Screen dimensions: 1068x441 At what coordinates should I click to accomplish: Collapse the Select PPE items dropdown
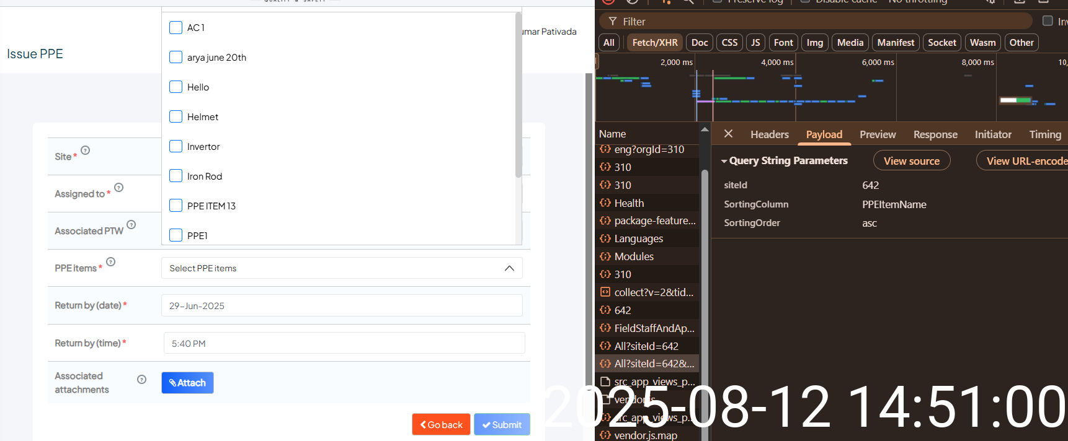509,268
